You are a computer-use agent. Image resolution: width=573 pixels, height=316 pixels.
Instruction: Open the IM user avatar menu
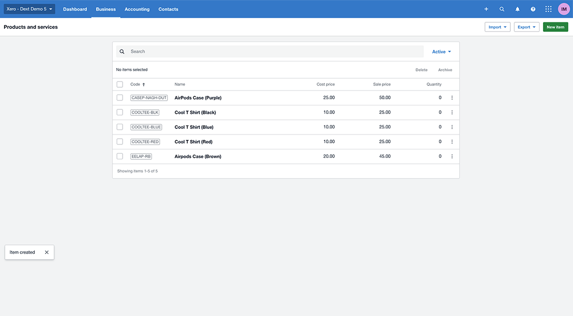click(563, 9)
